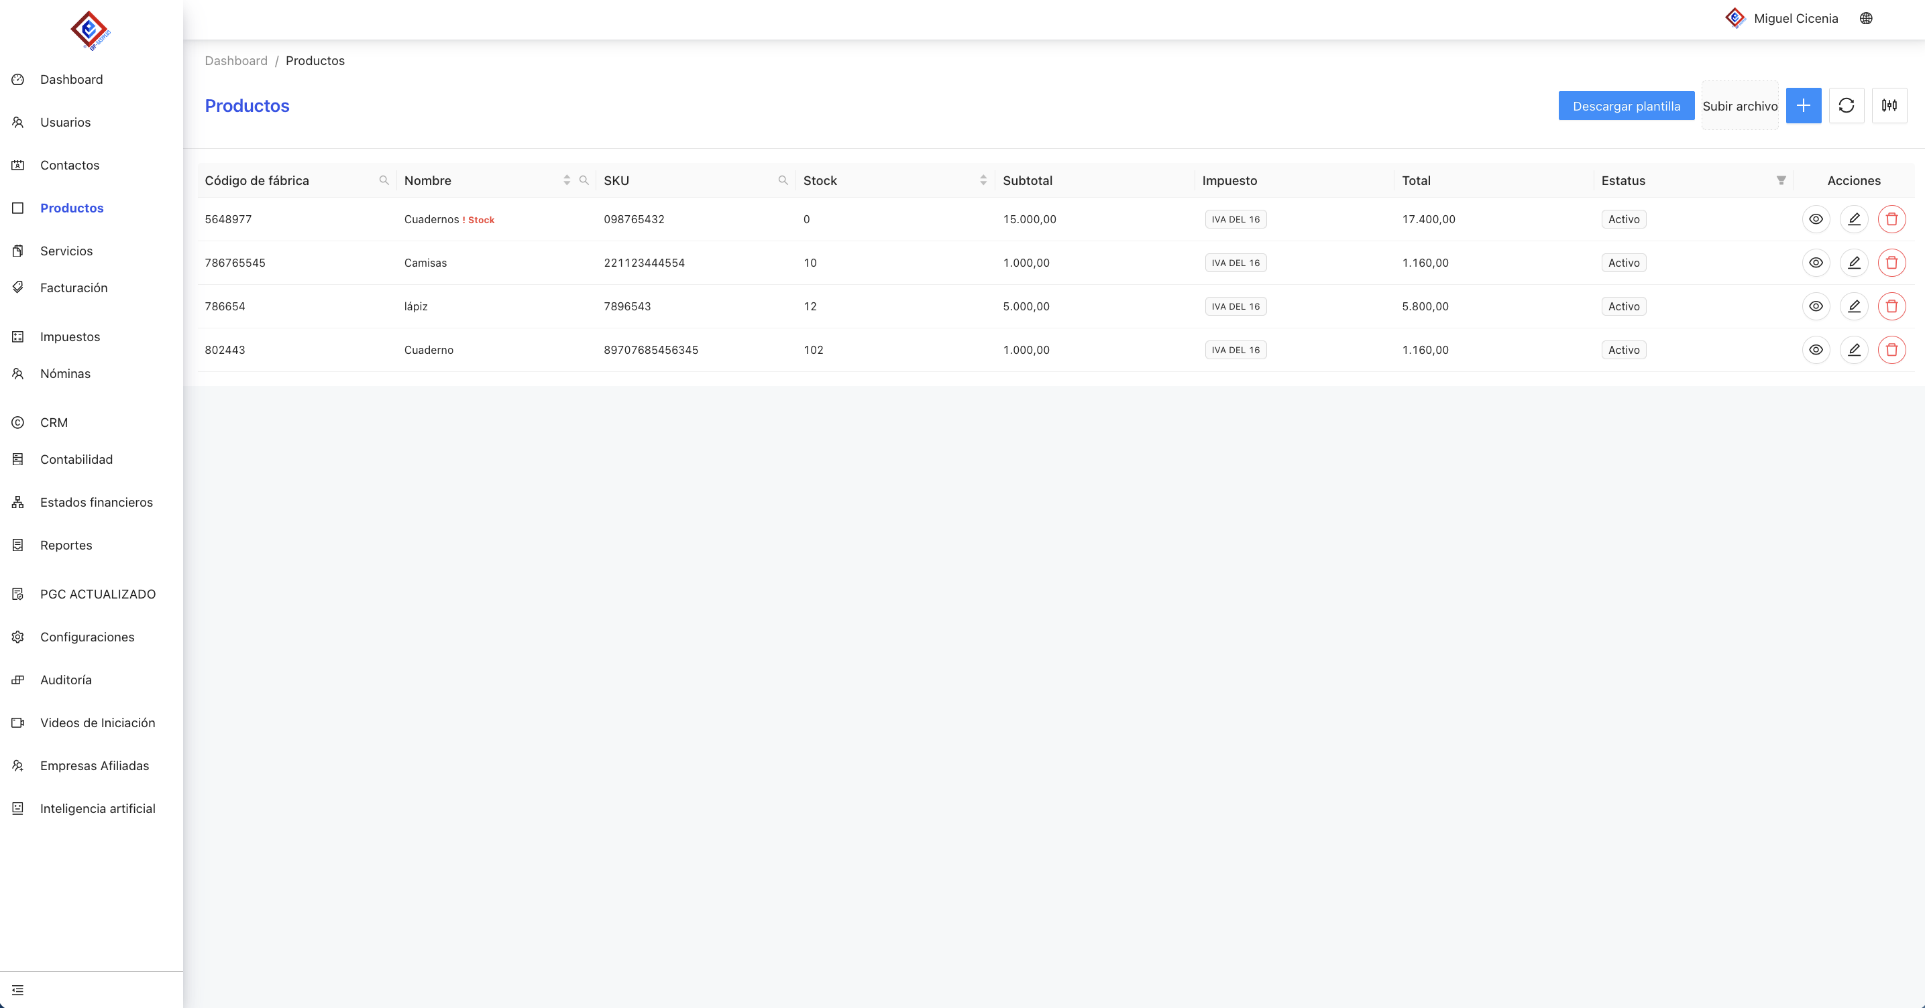Open the column settings sliders icon
This screenshot has height=1008, width=1925.
1888,105
